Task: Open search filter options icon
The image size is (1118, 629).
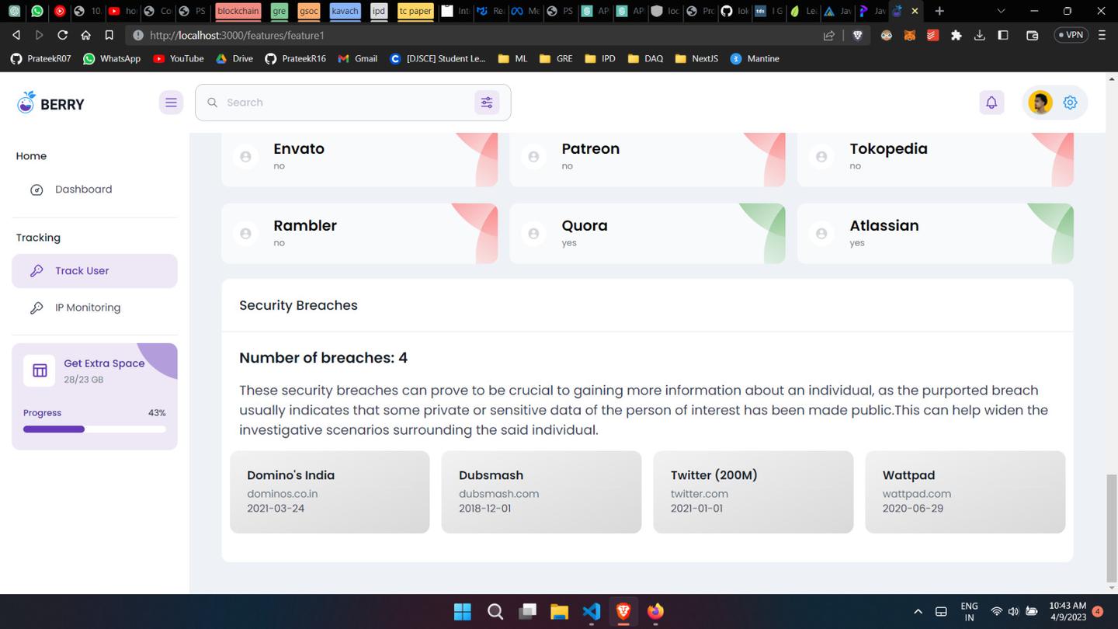Action: (487, 103)
